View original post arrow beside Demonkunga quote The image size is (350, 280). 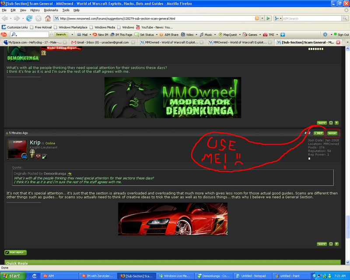[70, 174]
